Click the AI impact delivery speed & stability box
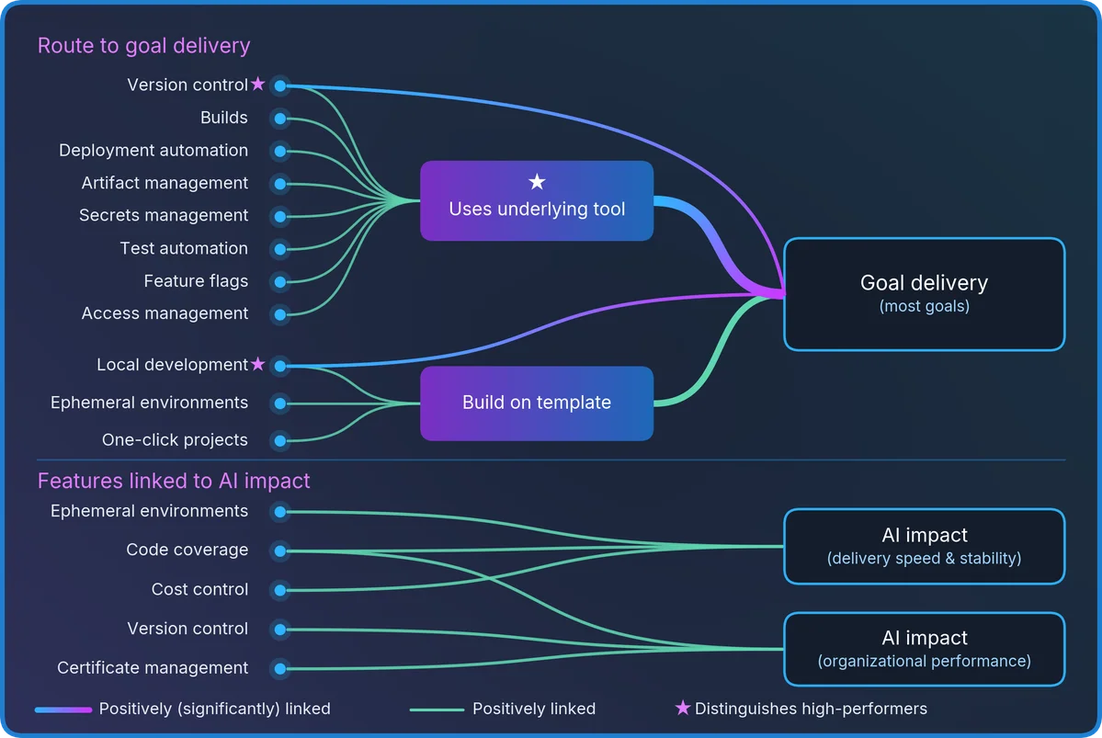 [x=925, y=546]
